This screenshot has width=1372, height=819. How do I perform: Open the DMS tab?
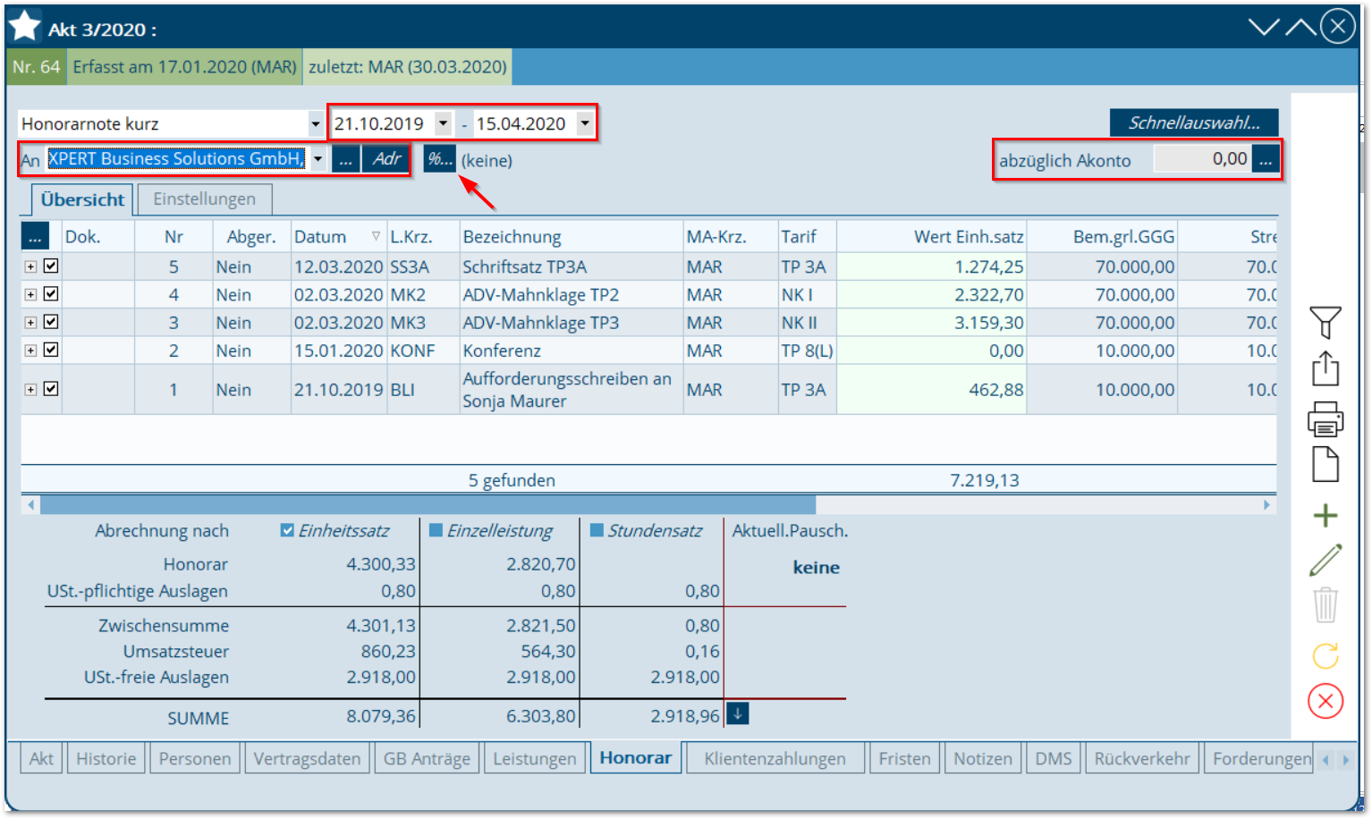point(1053,758)
